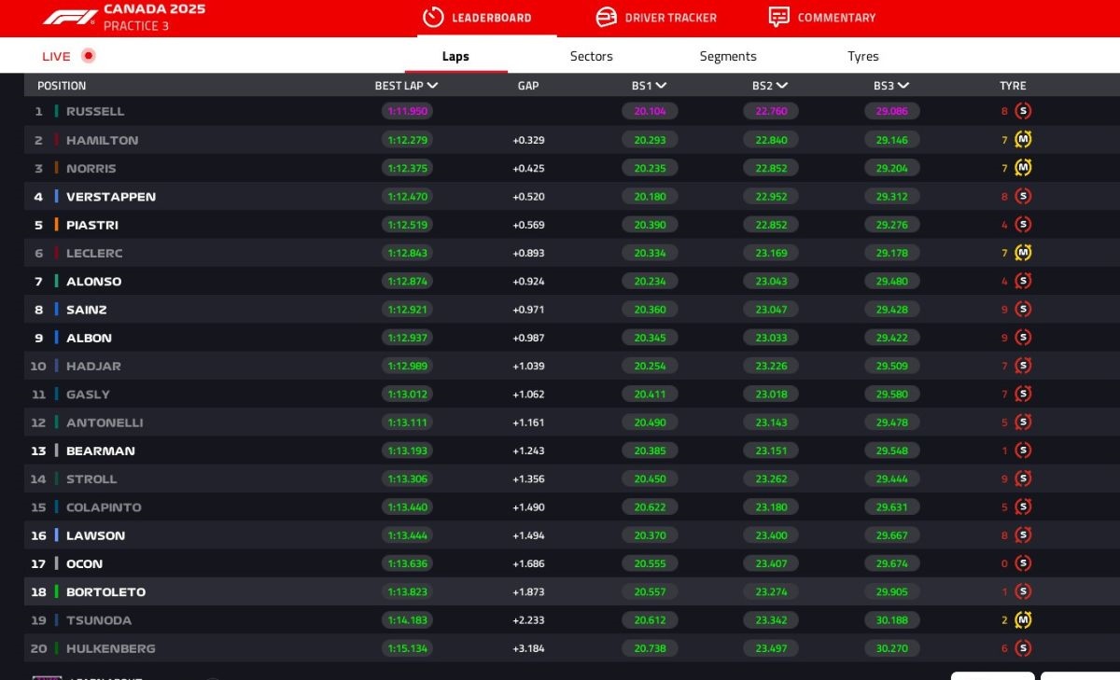Click the F1 logo in header
The image size is (1120, 680).
coord(70,17)
